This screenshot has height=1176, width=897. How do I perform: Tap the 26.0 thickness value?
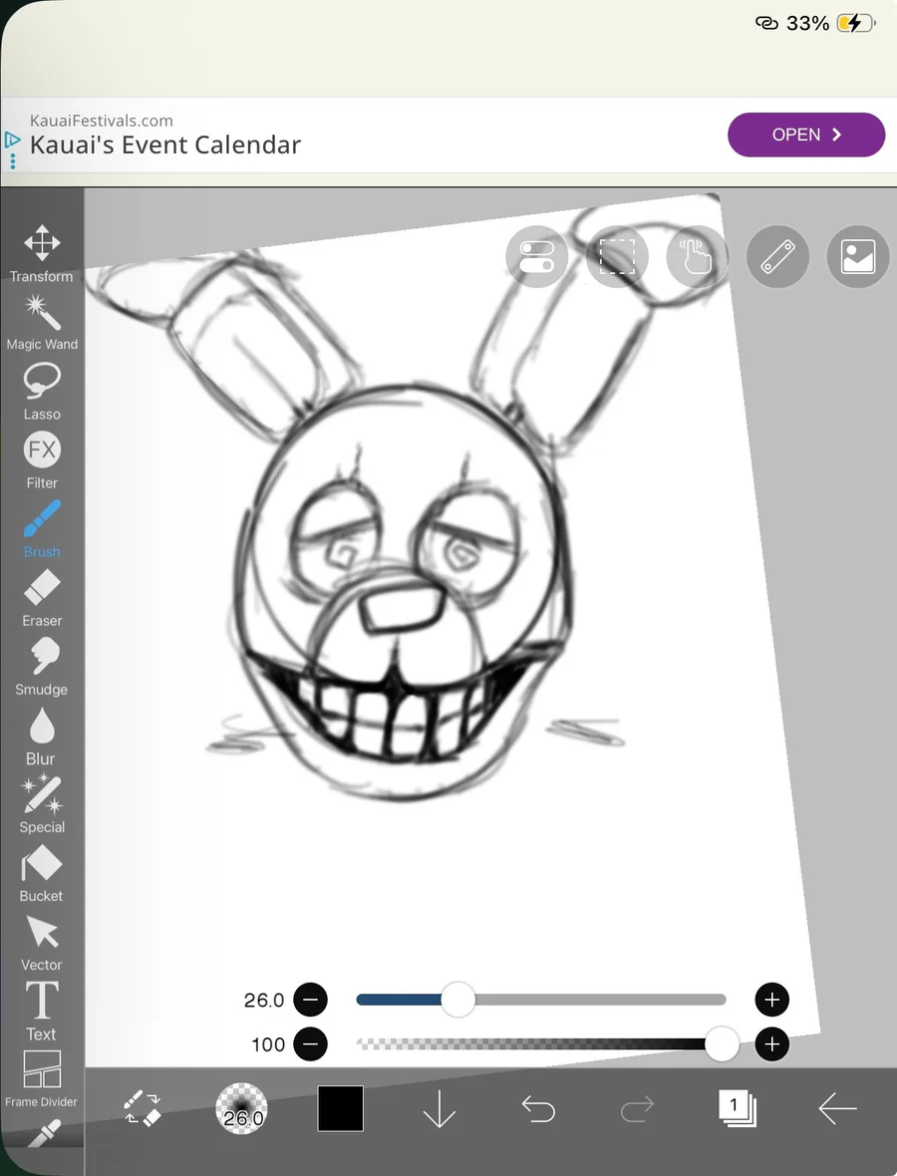[x=264, y=1000]
